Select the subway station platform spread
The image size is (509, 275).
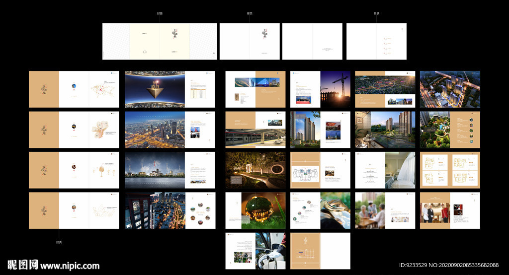click(x=255, y=130)
